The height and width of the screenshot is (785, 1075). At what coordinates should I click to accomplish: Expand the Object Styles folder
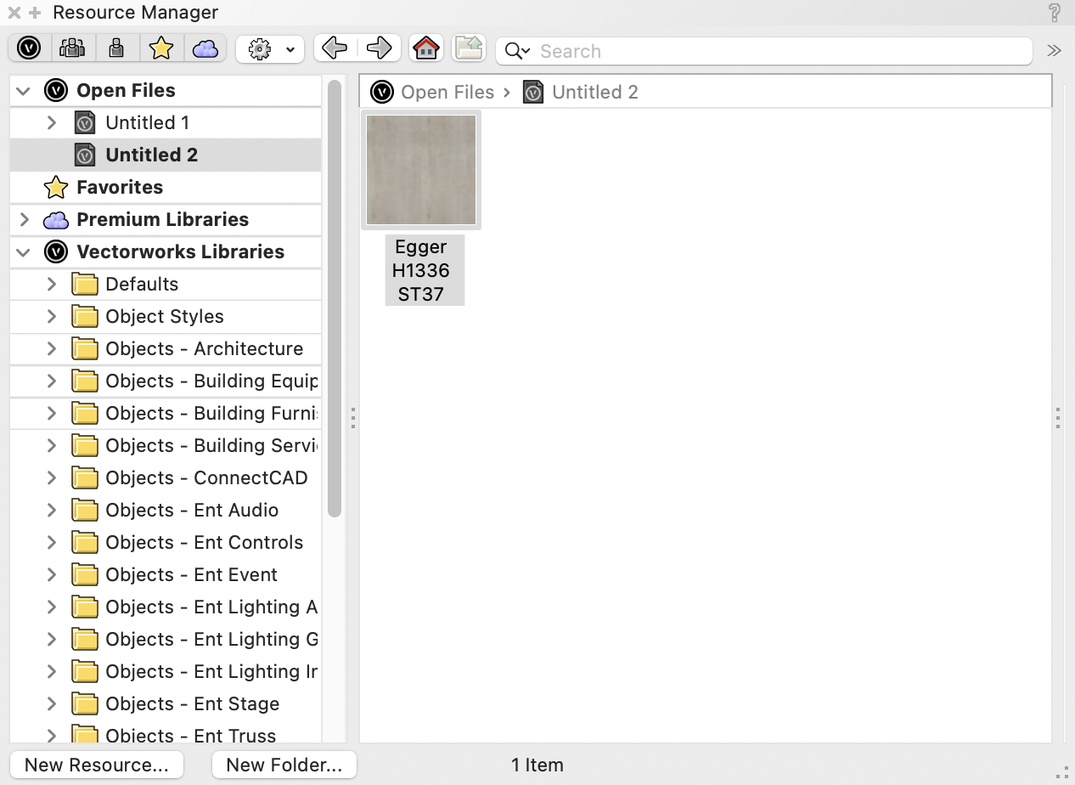pos(52,316)
